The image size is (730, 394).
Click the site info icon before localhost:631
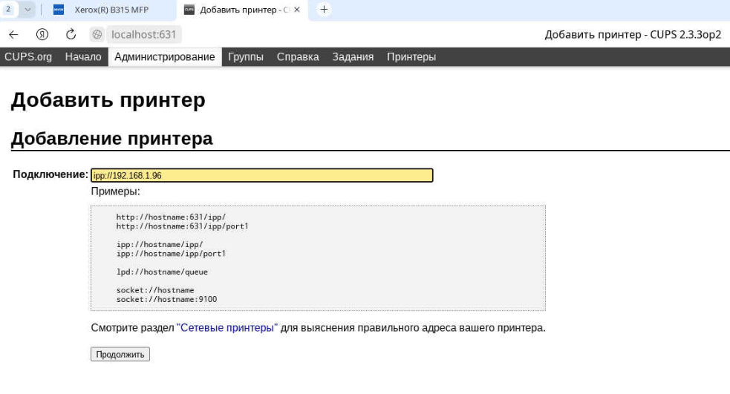[x=97, y=34]
